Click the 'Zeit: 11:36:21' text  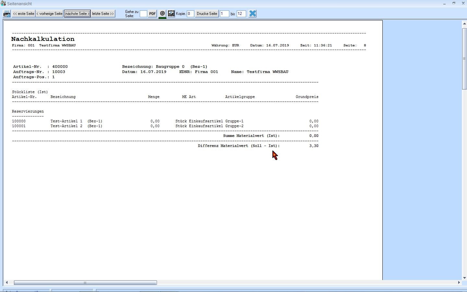[x=316, y=45]
